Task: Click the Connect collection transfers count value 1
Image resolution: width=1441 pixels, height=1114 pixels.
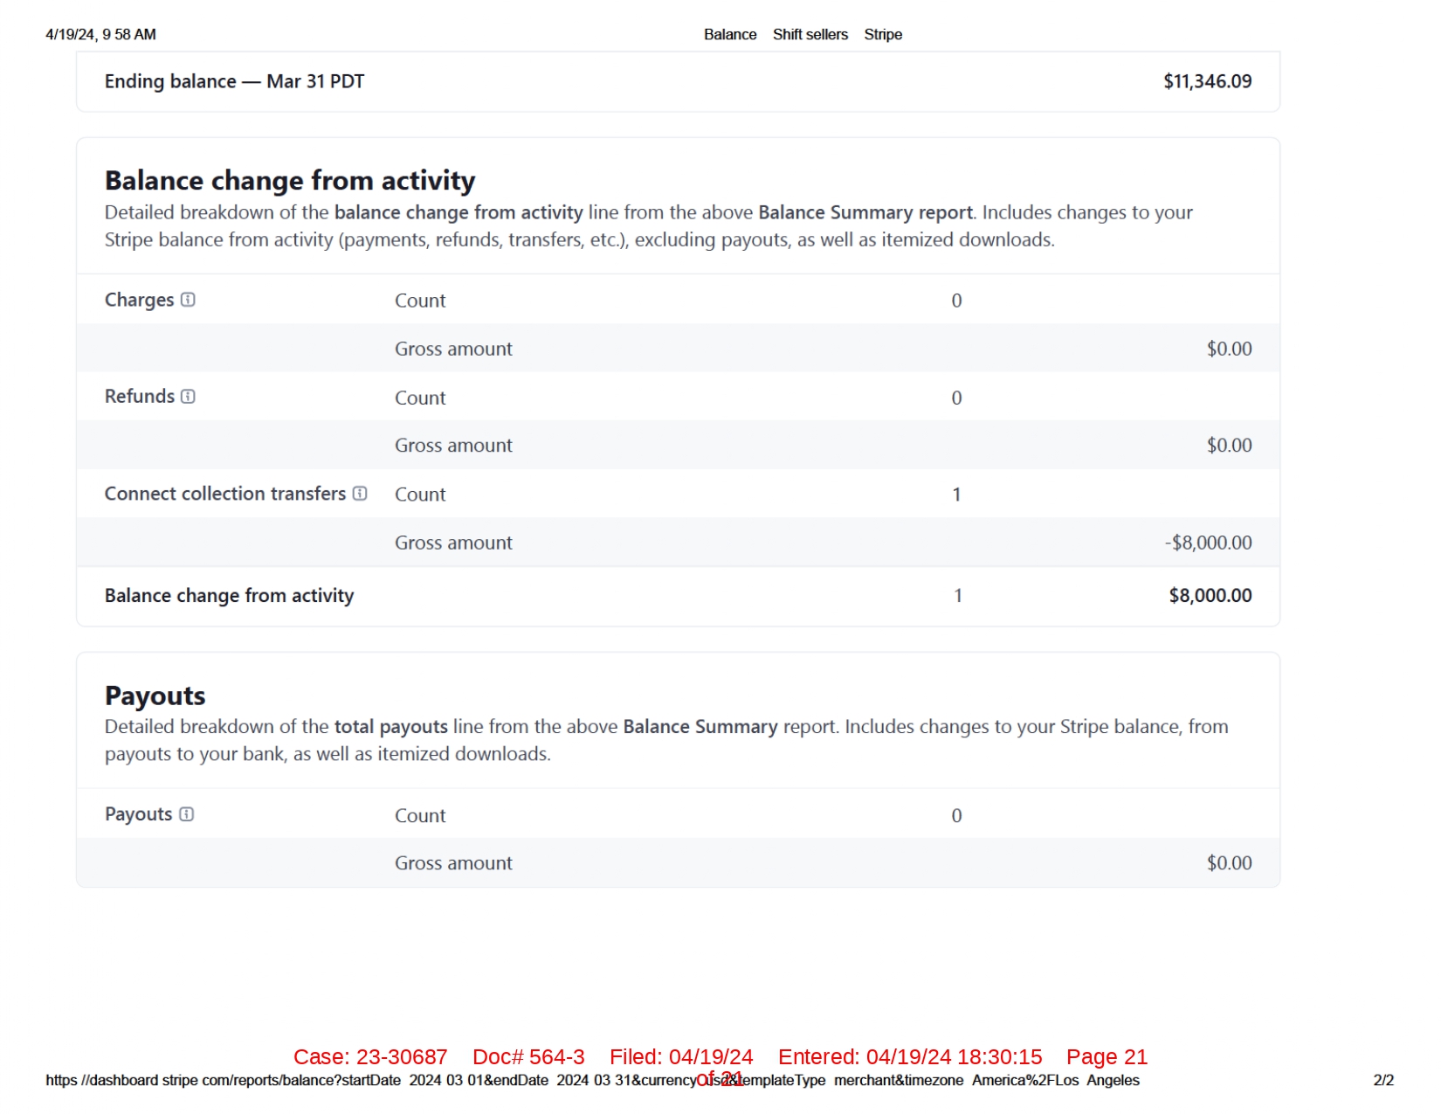Action: 956,495
